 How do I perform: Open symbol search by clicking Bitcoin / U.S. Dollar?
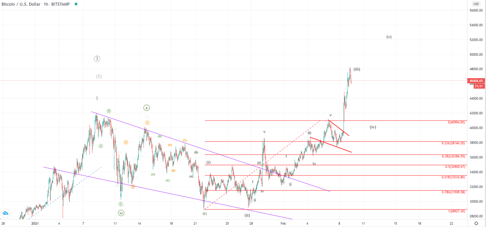tap(21, 4)
